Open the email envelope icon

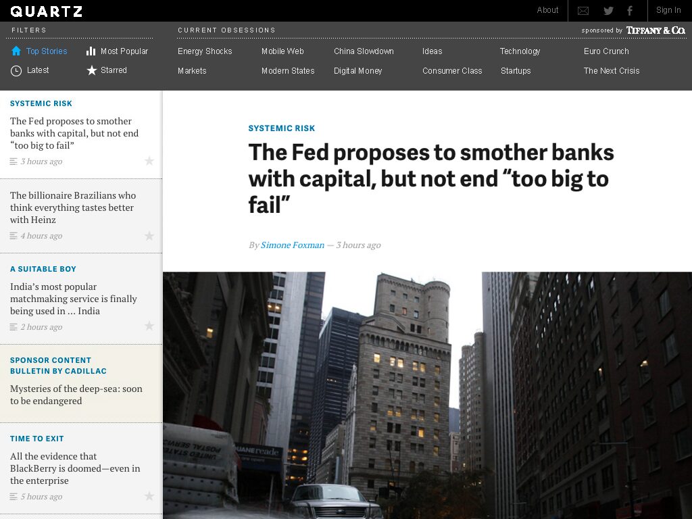click(x=583, y=11)
